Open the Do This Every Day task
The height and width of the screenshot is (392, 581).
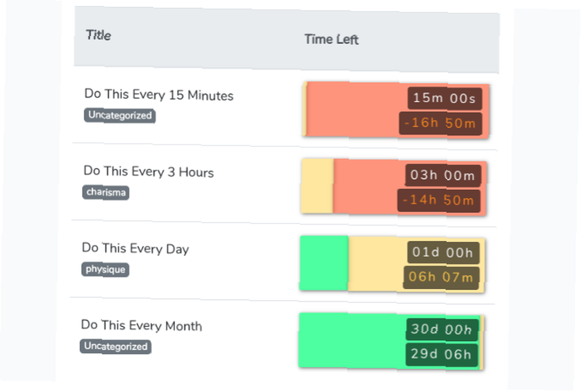pos(135,248)
